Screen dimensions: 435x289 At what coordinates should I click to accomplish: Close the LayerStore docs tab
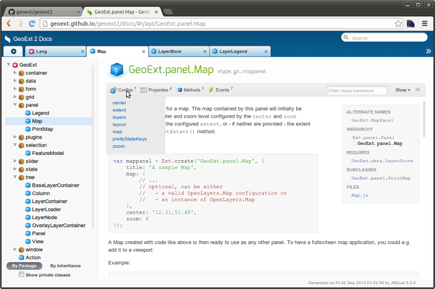(x=205, y=52)
